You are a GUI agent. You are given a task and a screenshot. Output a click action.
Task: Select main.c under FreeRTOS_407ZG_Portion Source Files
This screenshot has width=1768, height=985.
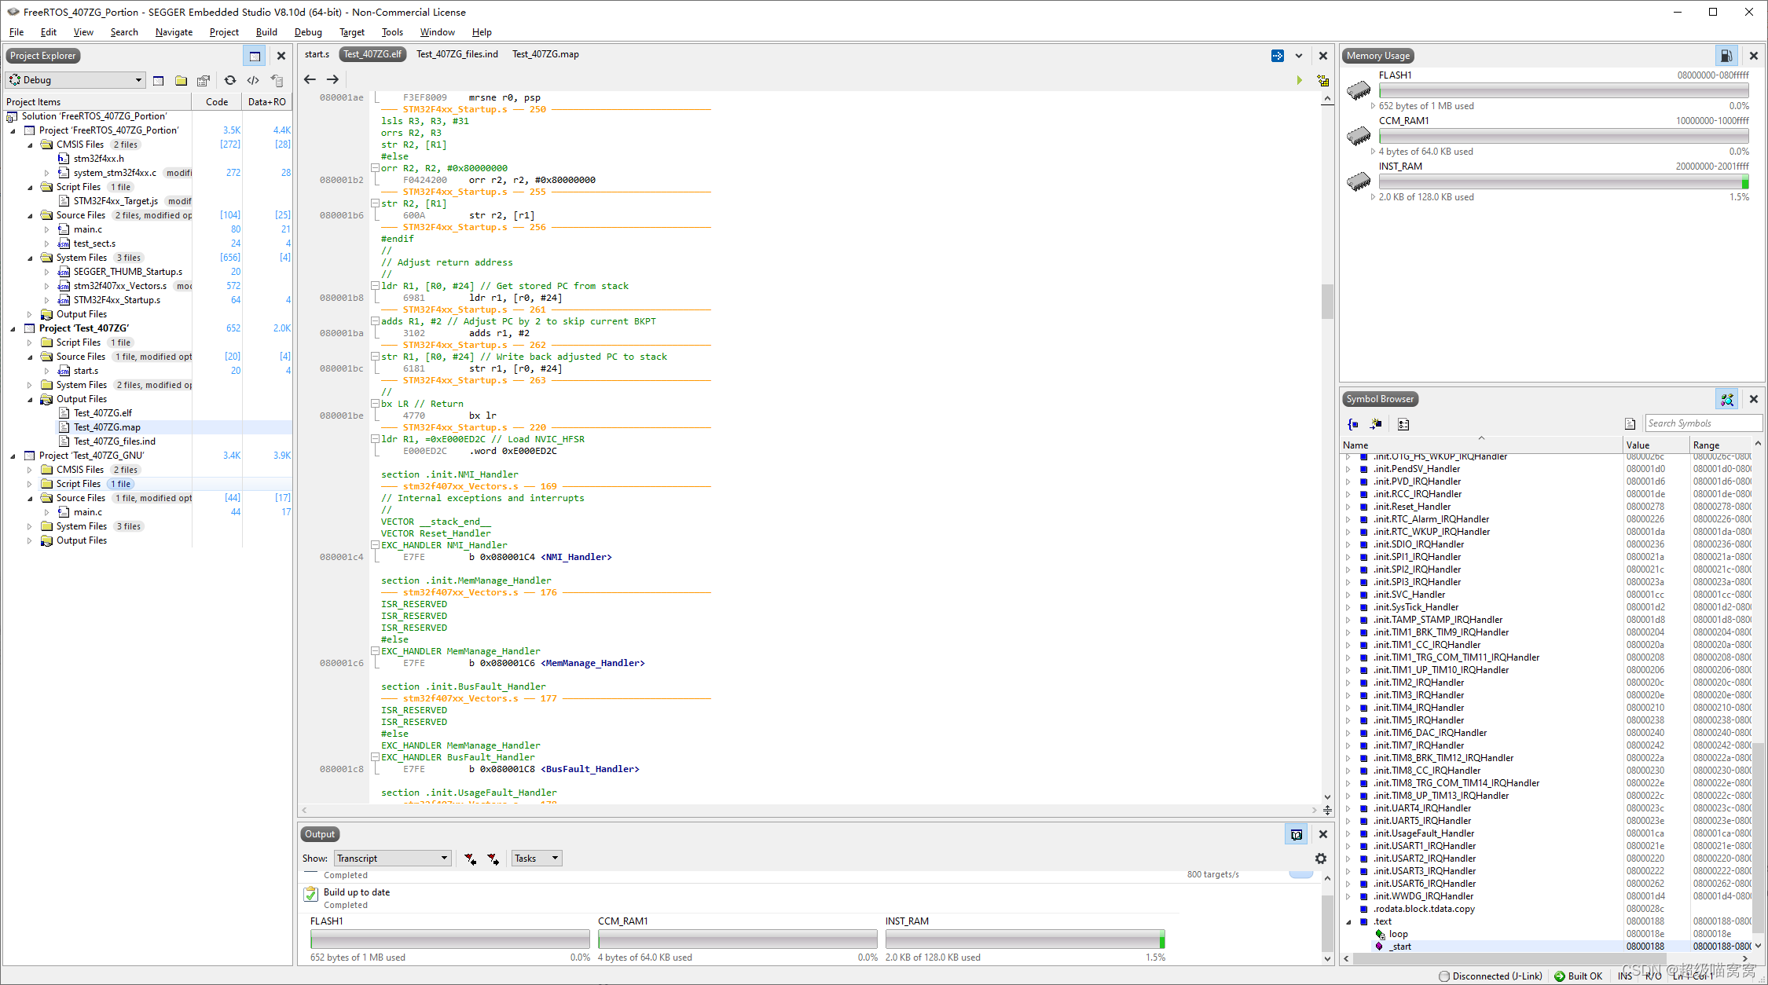88,229
